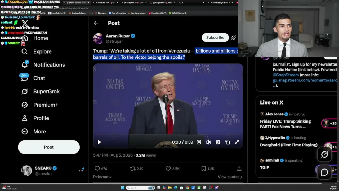This screenshot has height=191, width=339.
Task: Enter fullscreen on the video player
Action: (x=237, y=142)
